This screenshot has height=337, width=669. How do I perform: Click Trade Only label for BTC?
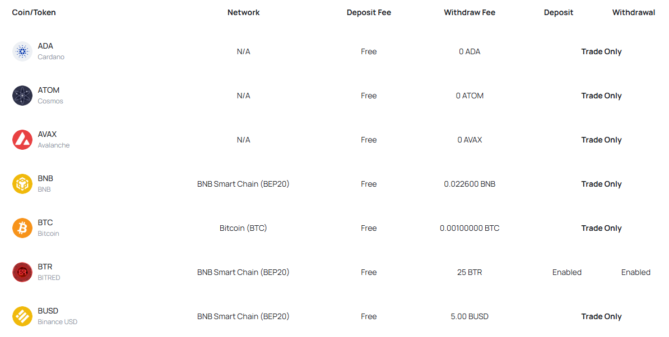[601, 228]
